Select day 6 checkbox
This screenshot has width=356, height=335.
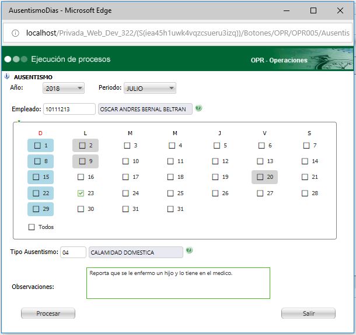coord(261,146)
